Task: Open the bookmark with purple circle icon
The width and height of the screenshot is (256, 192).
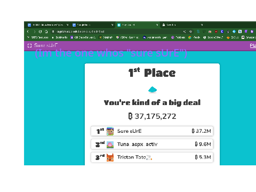Action: point(178,37)
